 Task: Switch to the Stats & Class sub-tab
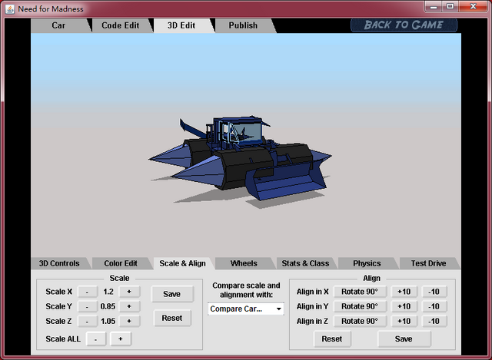pyautogui.click(x=305, y=263)
